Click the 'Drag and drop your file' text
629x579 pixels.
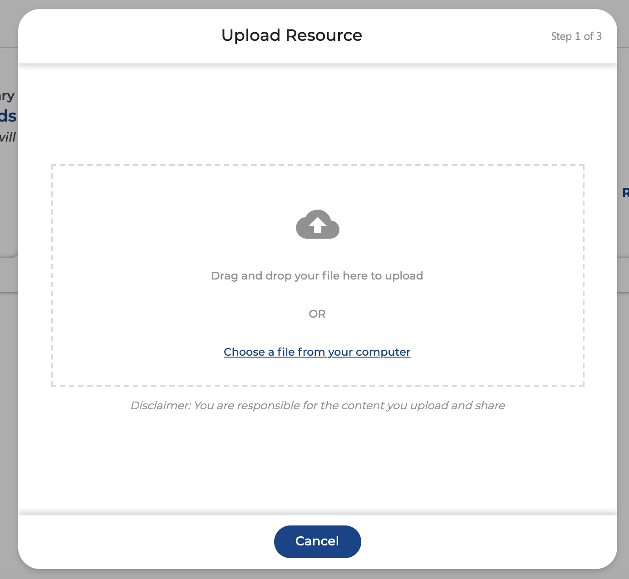pyautogui.click(x=317, y=276)
